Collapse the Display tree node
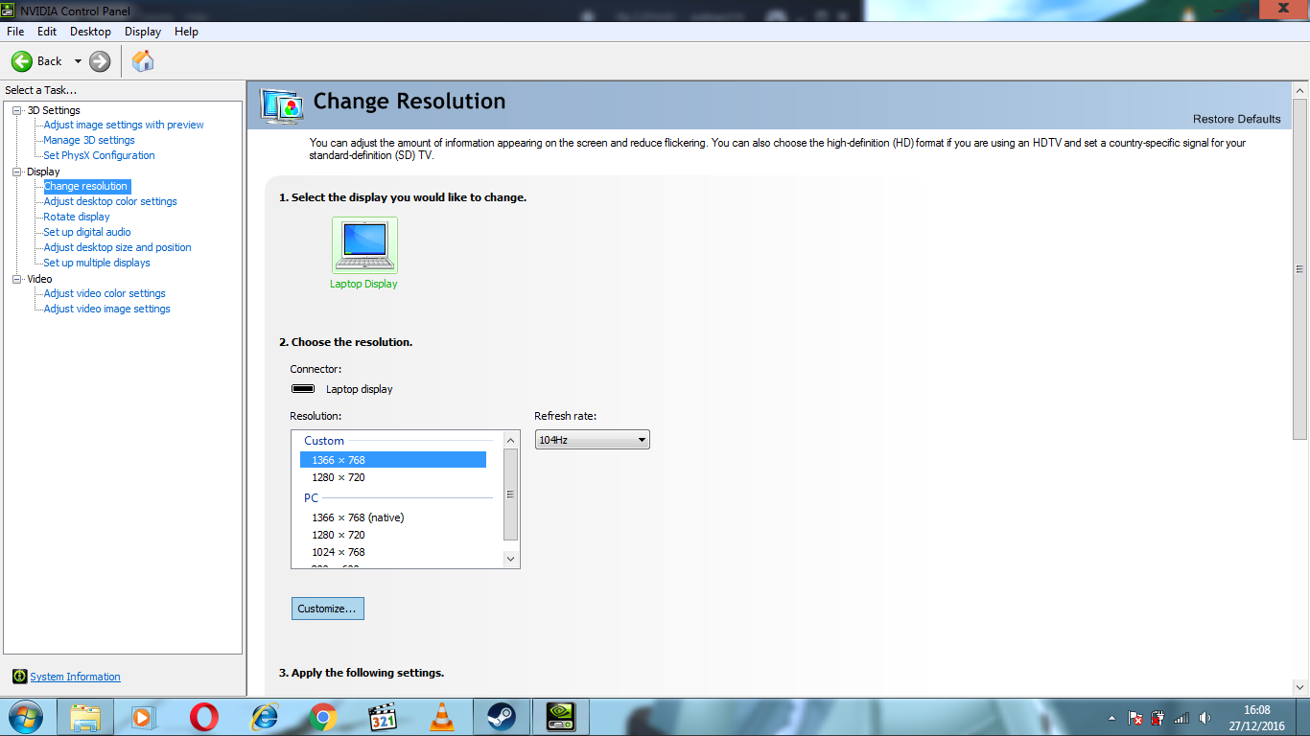Viewport: 1310px width, 736px height. 17,172
